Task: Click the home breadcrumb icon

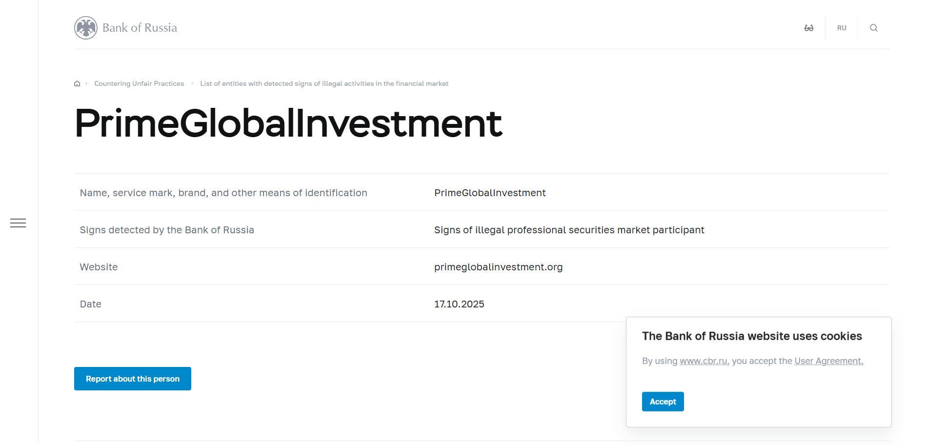Action: [77, 83]
